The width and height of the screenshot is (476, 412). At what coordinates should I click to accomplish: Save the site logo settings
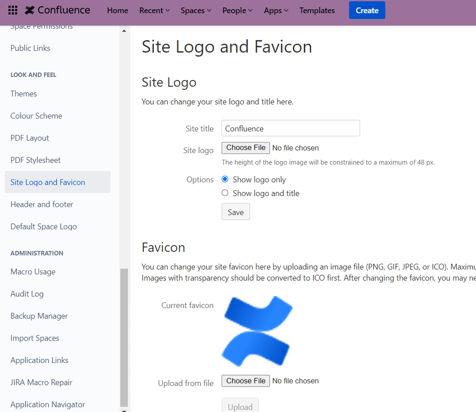235,211
